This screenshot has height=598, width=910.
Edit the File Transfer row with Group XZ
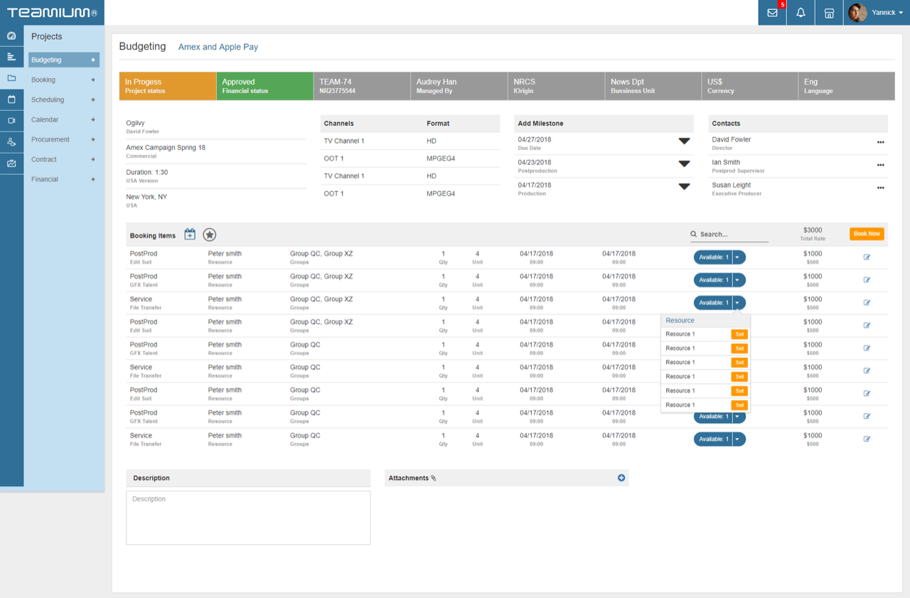click(x=867, y=303)
